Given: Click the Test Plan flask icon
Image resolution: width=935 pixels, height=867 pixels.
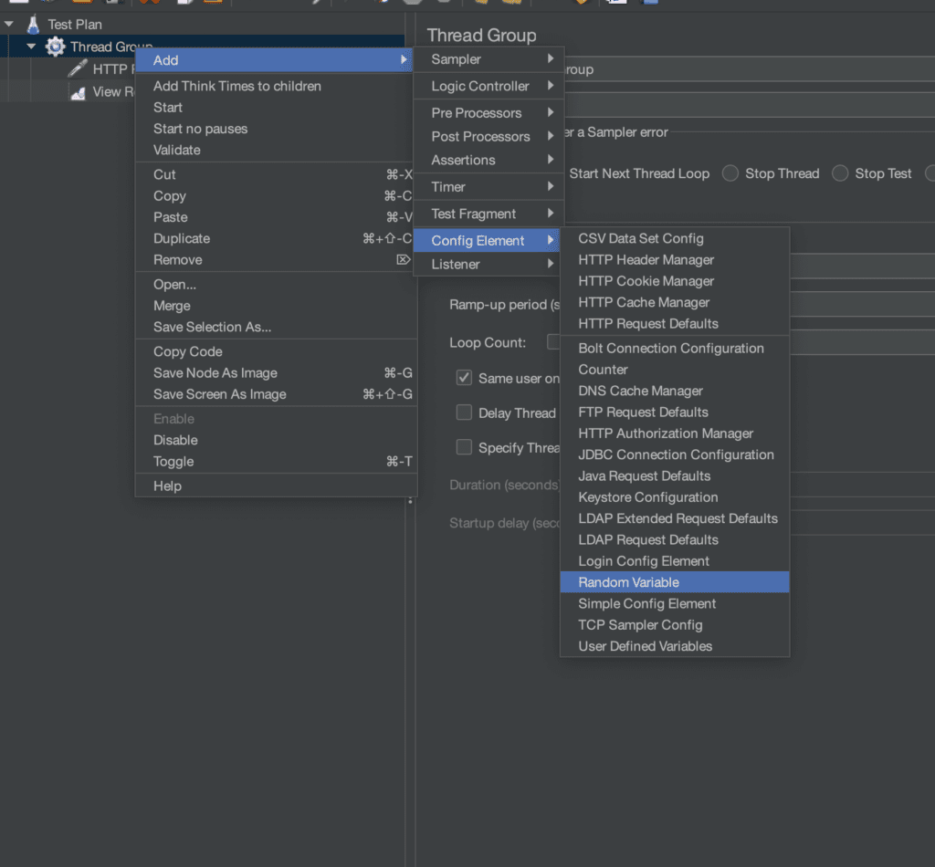Looking at the screenshot, I should click(x=34, y=24).
